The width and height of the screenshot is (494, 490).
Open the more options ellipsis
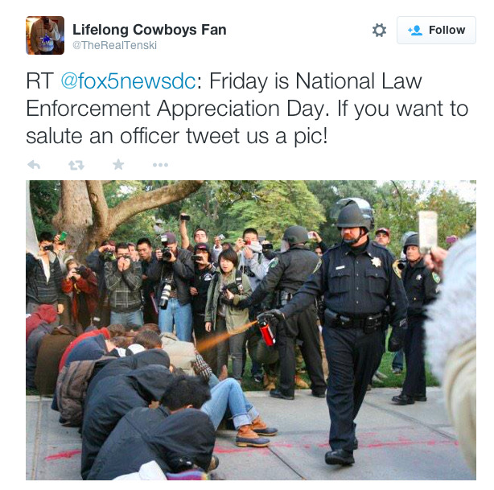(x=160, y=165)
